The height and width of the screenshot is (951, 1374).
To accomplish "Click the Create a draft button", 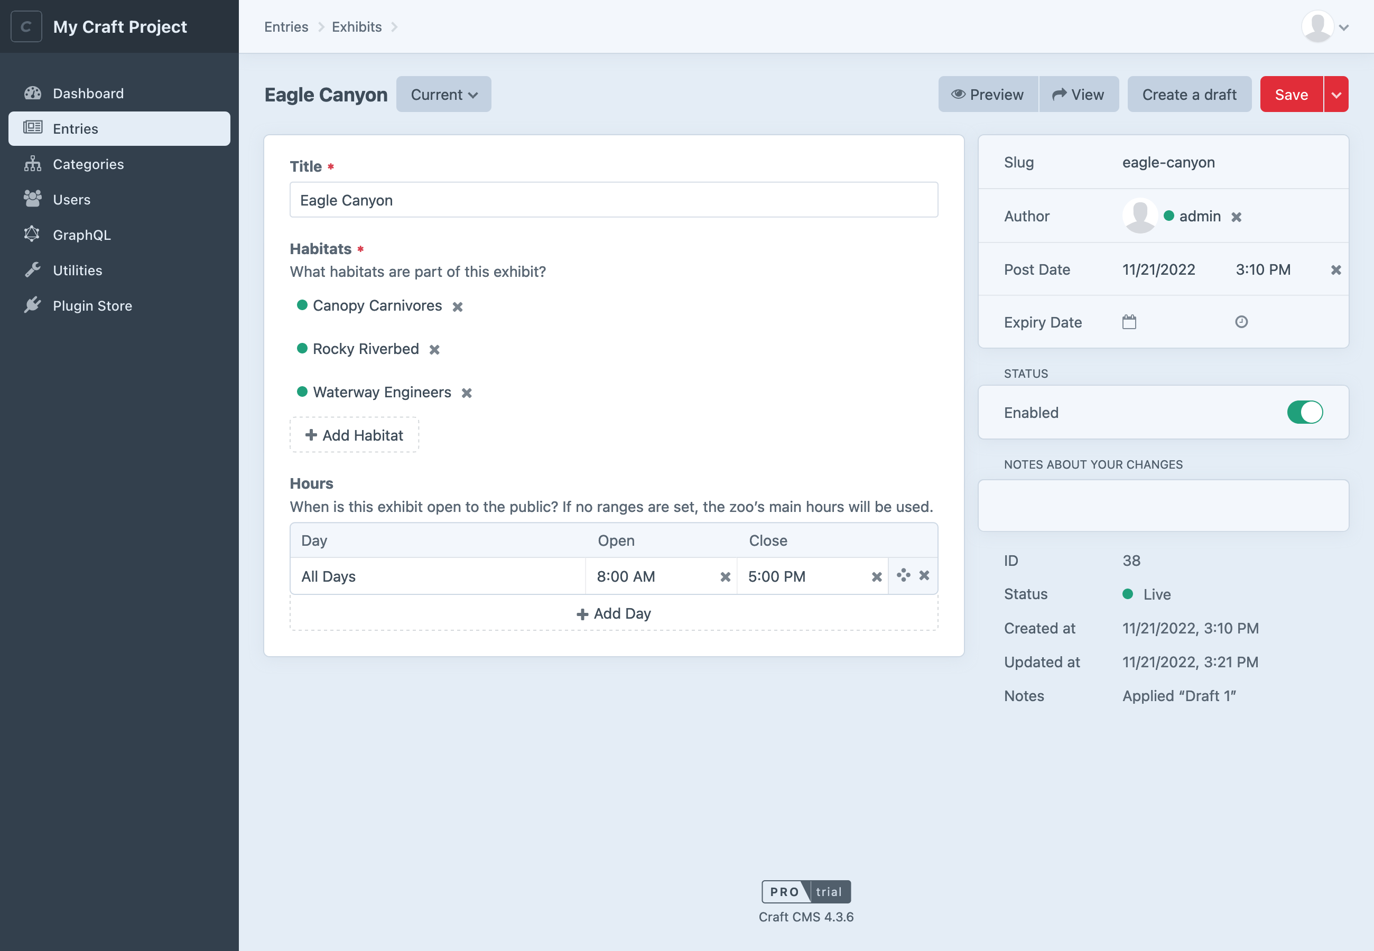I will [x=1189, y=94].
